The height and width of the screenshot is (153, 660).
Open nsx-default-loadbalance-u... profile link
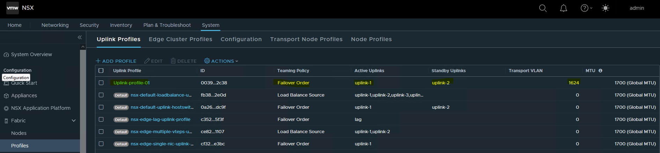click(161, 95)
